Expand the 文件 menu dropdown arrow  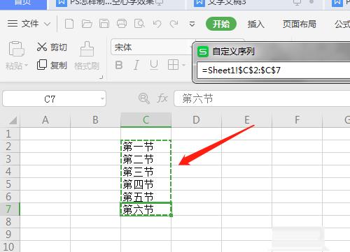click(x=47, y=24)
